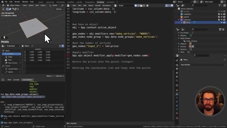The image size is (227, 128).
Task: Click the unlink text X icon
Action: tap(144, 6)
